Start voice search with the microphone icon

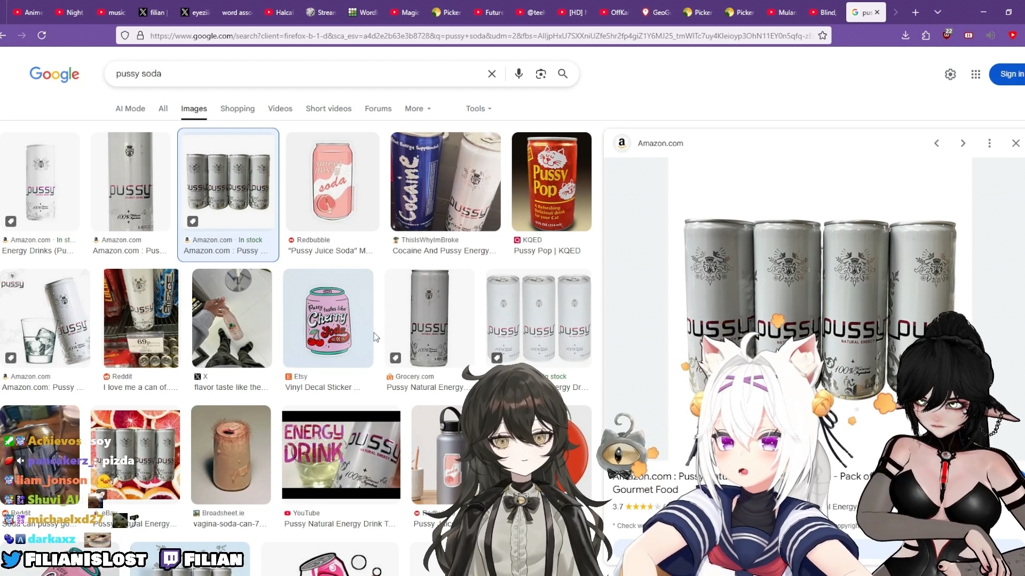(x=518, y=74)
